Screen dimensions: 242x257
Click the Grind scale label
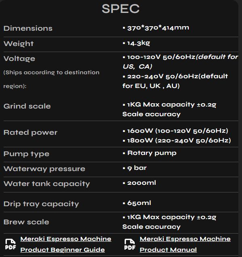27,106
